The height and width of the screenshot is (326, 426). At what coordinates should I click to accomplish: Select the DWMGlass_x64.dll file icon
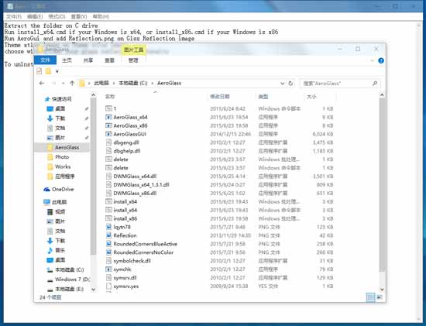click(x=108, y=176)
